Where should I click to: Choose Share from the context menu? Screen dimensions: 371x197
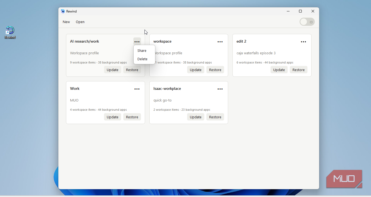[144, 50]
